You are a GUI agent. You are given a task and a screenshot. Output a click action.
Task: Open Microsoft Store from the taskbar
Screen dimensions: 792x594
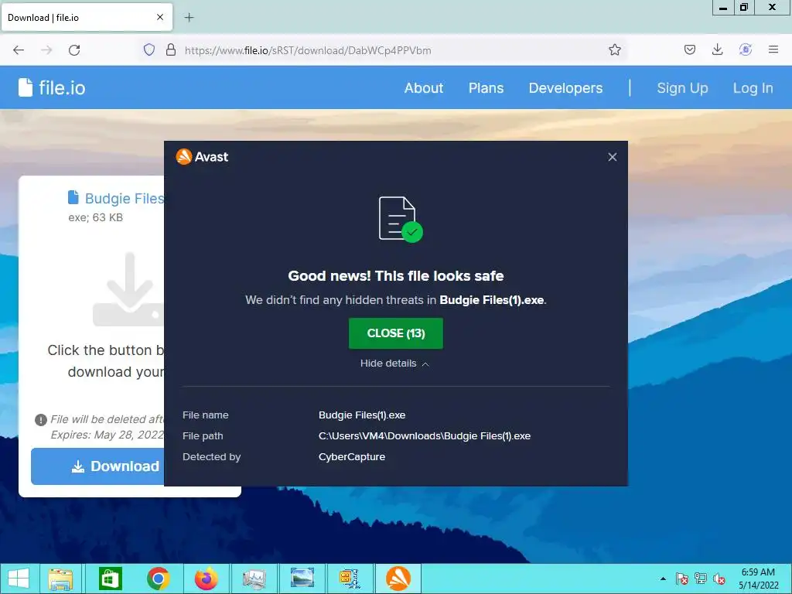[x=110, y=579]
